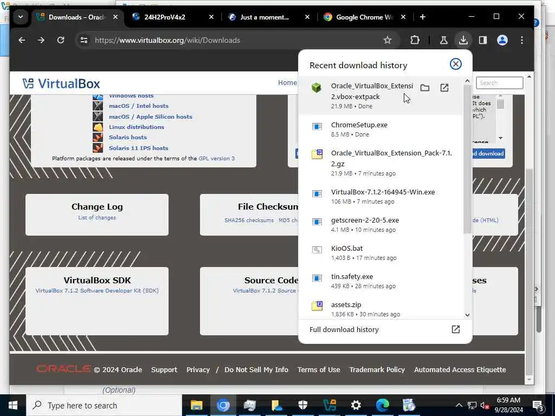Viewport: 555px width, 416px height.
Task: Open the Home navigation link
Action: [x=287, y=83]
